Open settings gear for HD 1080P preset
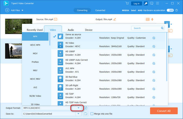This screenshot has width=183, height=119. click(x=154, y=55)
